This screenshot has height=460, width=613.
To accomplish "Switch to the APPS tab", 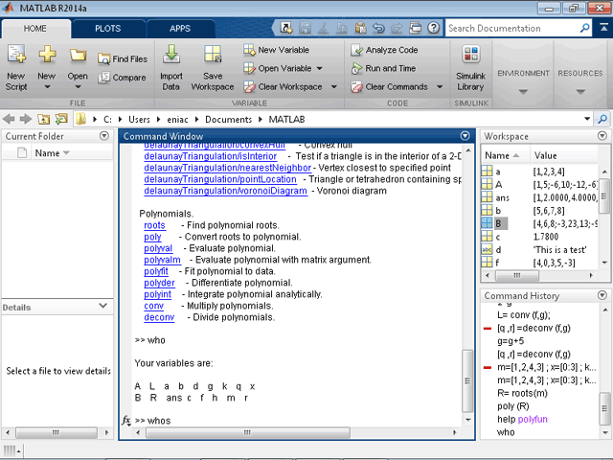I will [x=179, y=29].
